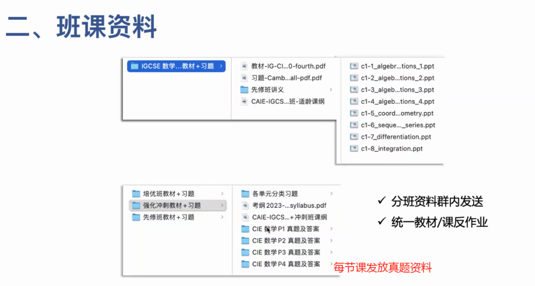Click checkmark beside 分班资料群内发送

381,201
